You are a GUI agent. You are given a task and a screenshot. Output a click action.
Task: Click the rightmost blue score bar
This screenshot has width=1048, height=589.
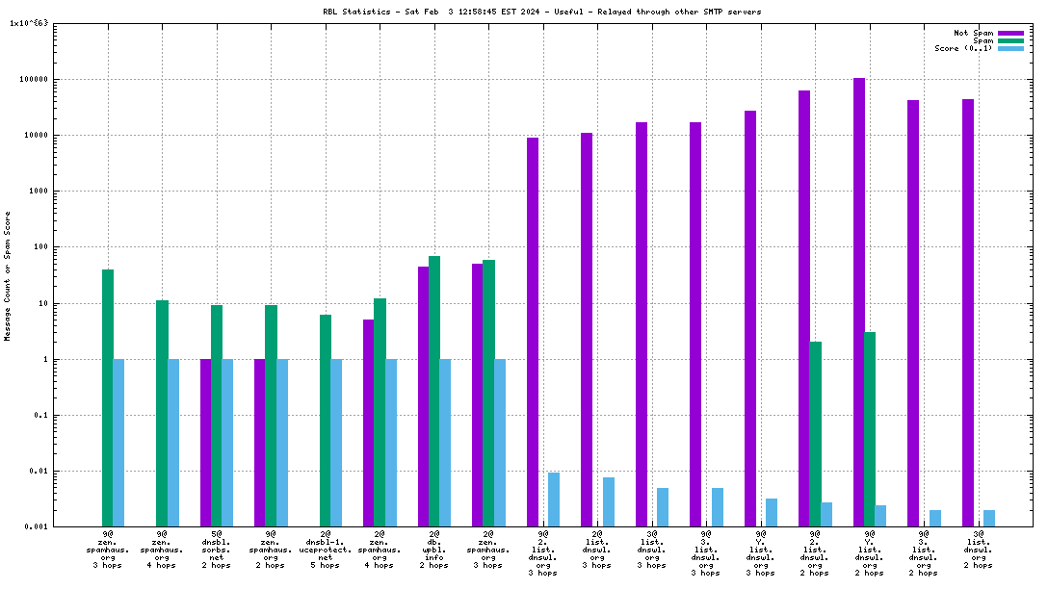coord(989,518)
